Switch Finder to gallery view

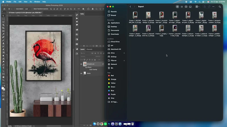[190, 6]
